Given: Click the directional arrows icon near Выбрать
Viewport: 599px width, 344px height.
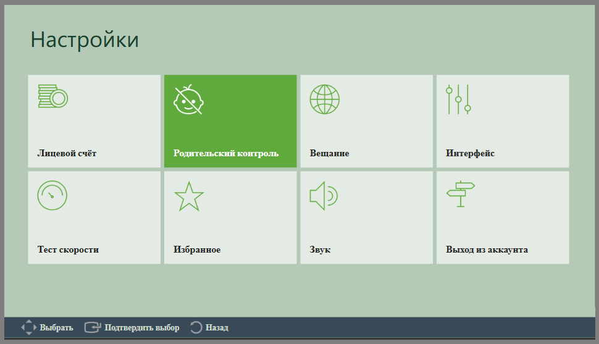Looking at the screenshot, I should click(x=29, y=327).
